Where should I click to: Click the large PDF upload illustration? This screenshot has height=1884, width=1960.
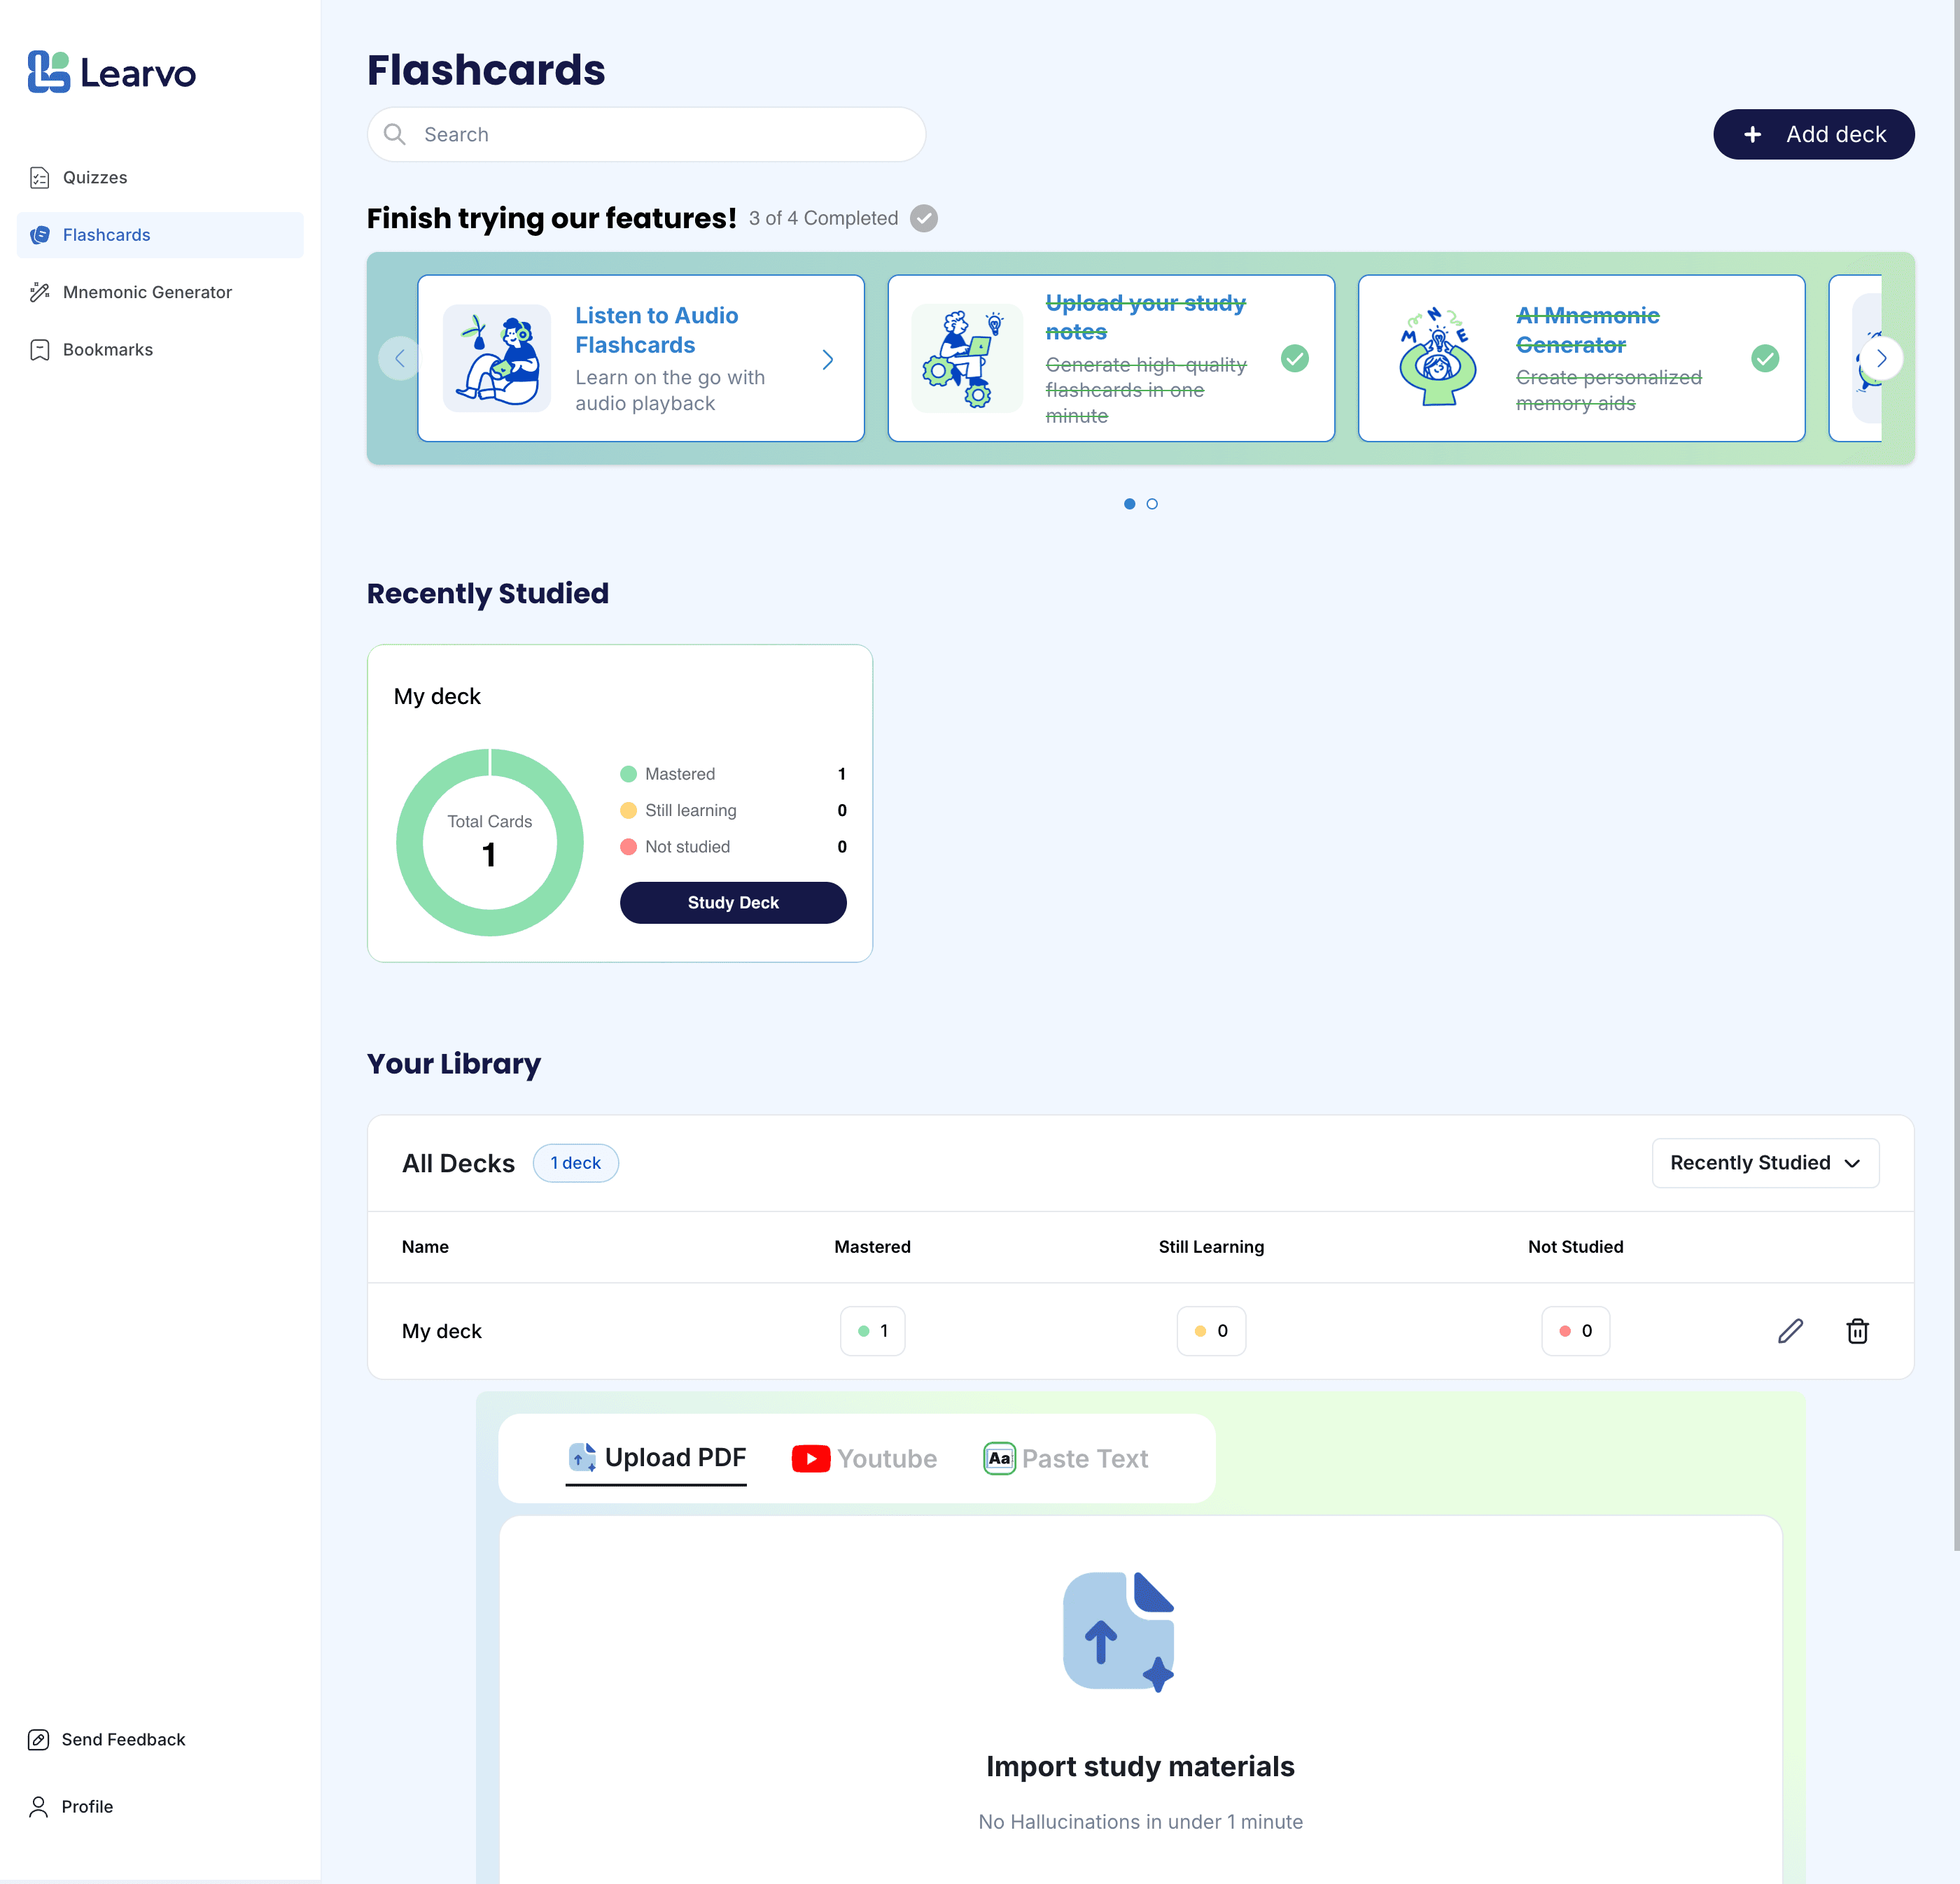1119,1631
